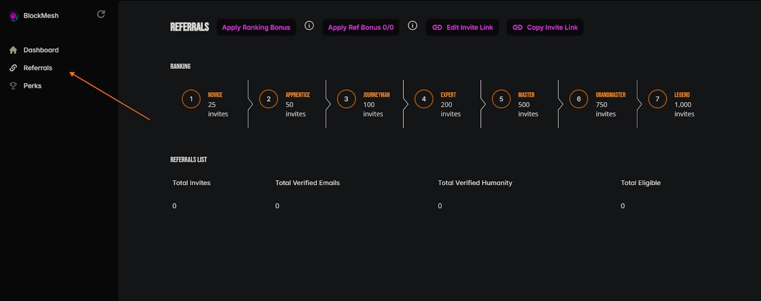Select the Expert rank circle numbered 4
The image size is (761, 301).
pos(424,99)
